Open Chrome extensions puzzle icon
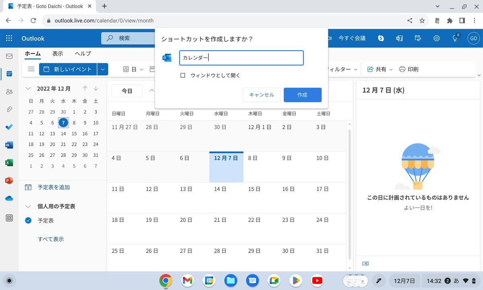Viewport: 483px width, 290px height. tap(450, 21)
